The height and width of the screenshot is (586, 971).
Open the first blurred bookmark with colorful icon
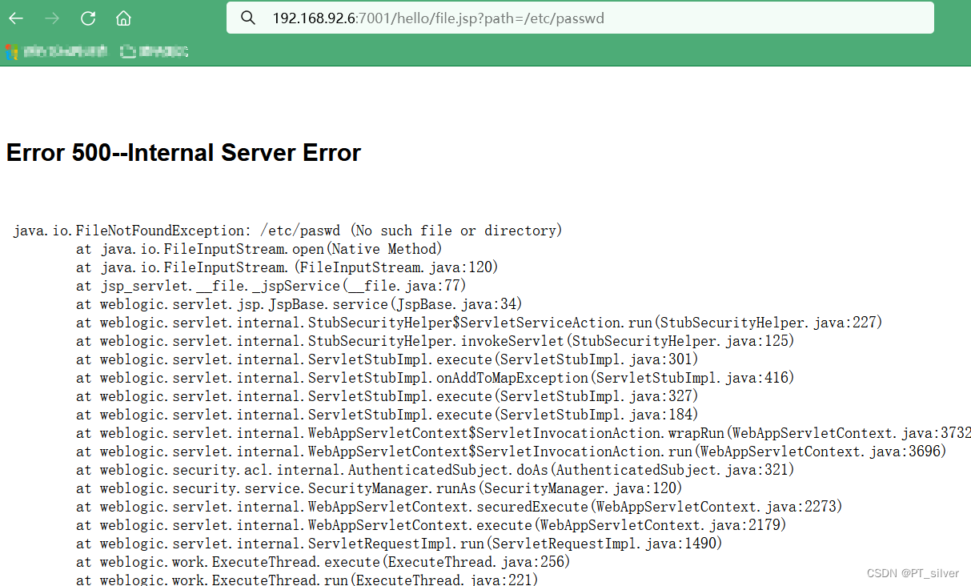click(56, 52)
